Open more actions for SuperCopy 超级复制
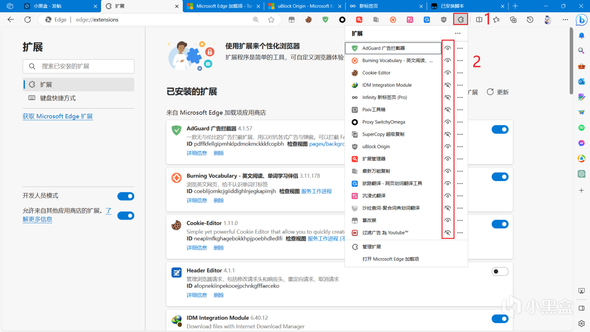This screenshot has width=590, height=332. click(460, 134)
